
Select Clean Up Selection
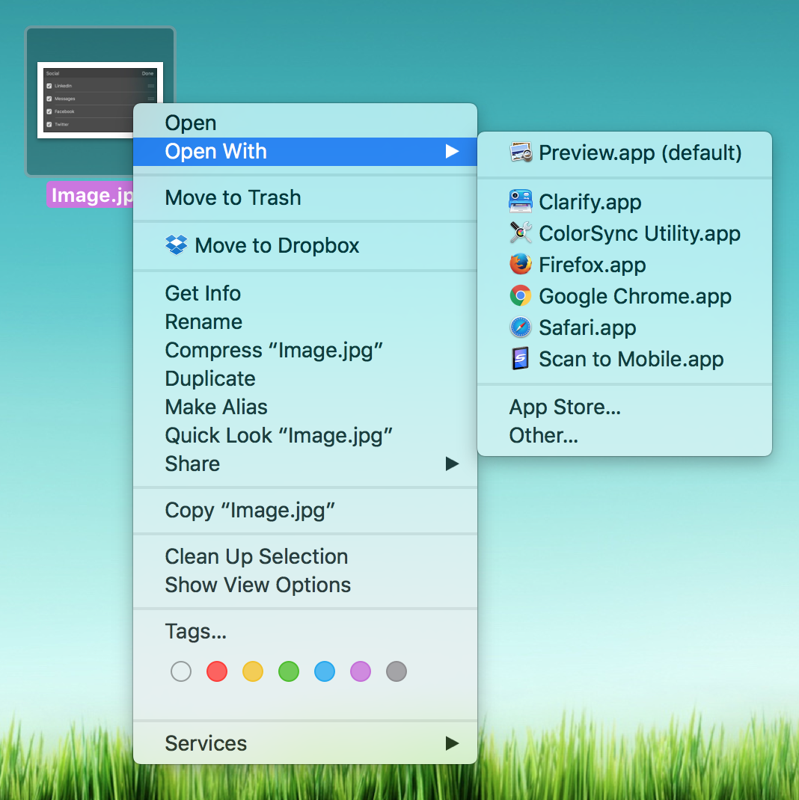[304, 556]
